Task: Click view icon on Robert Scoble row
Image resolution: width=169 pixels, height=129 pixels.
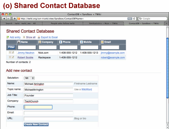Action: click(x=10, y=57)
